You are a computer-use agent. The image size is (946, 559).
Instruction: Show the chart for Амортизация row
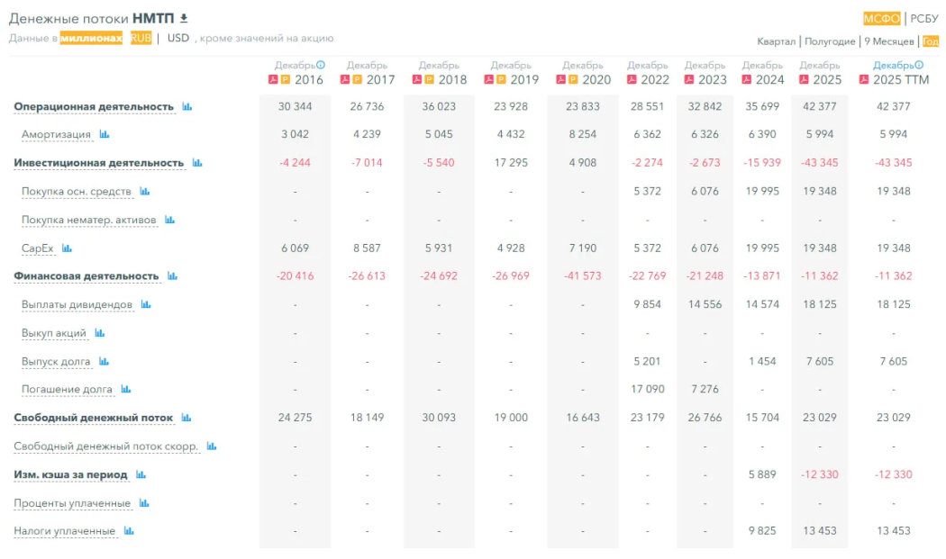105,135
